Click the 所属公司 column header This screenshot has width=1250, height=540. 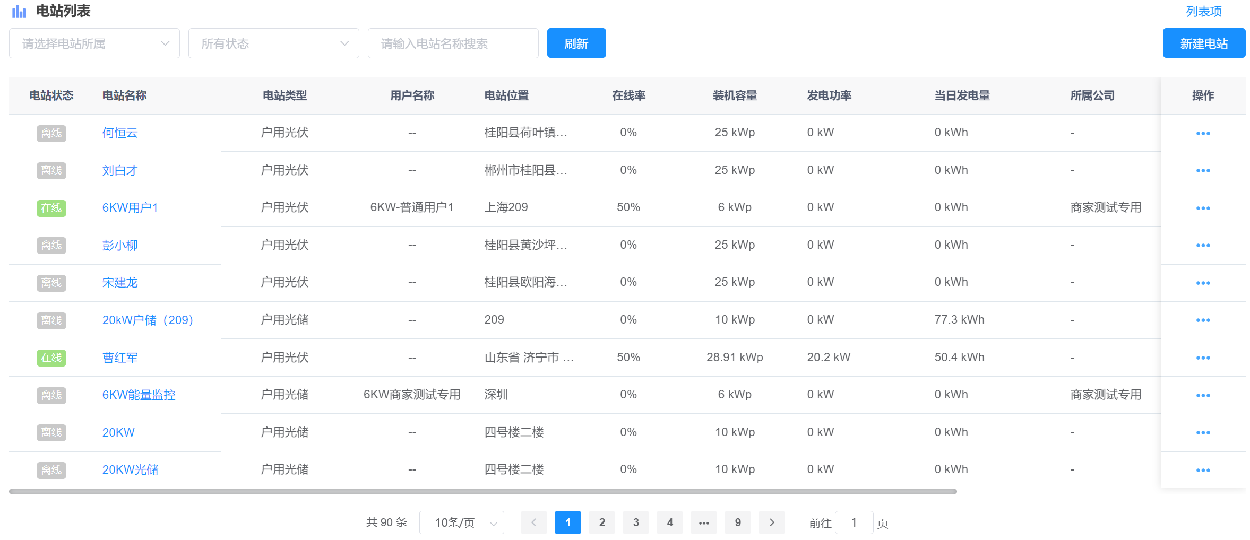click(1092, 95)
